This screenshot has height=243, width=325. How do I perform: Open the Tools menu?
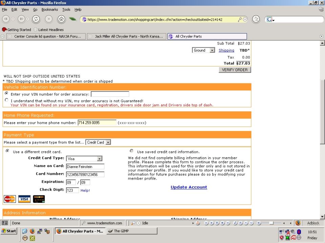click(x=66, y=9)
